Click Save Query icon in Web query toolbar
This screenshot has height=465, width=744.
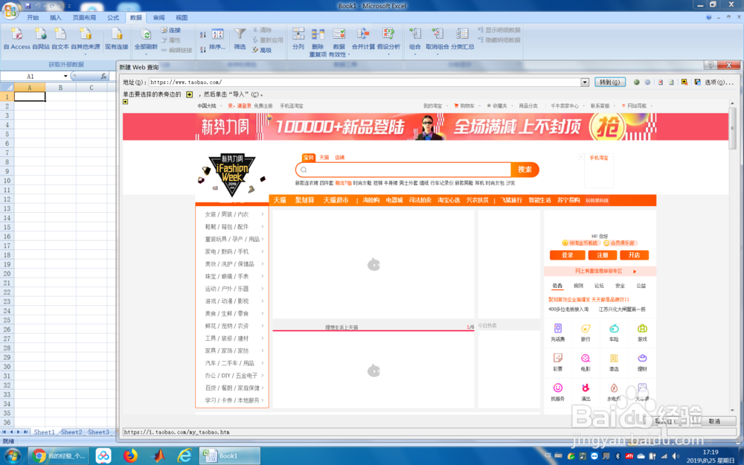click(x=698, y=82)
